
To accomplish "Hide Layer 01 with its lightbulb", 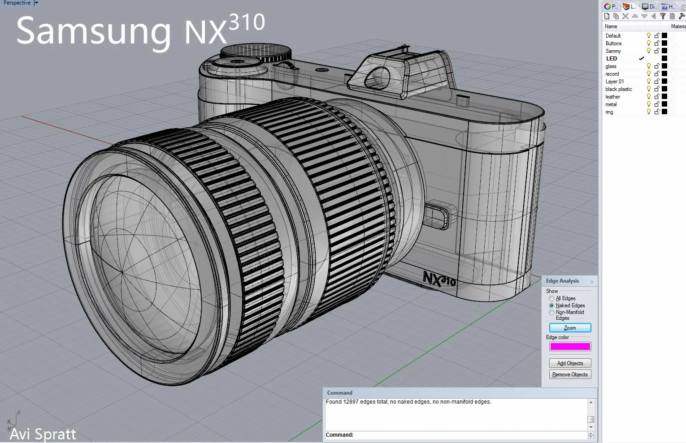I will point(648,81).
